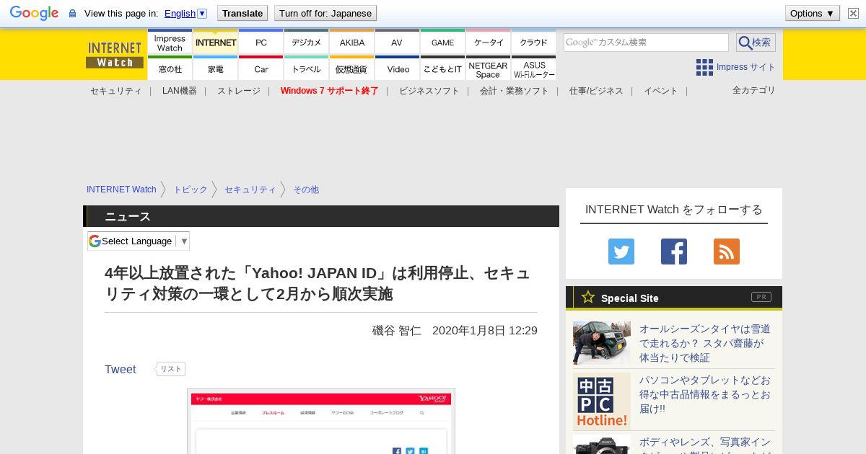
Task: Open the ASUS Wi-Fiルーター tab
Action: click(534, 69)
